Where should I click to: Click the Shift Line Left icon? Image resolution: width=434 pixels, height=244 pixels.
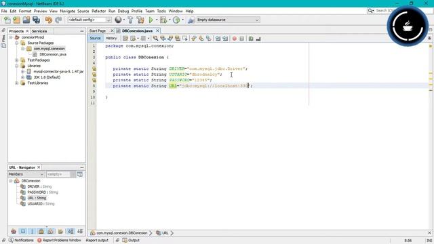218,39
